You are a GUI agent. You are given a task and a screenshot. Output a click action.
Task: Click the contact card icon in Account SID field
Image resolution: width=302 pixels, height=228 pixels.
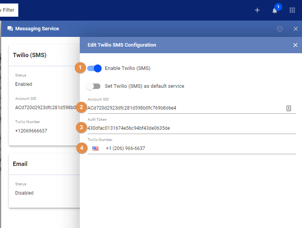point(288,108)
